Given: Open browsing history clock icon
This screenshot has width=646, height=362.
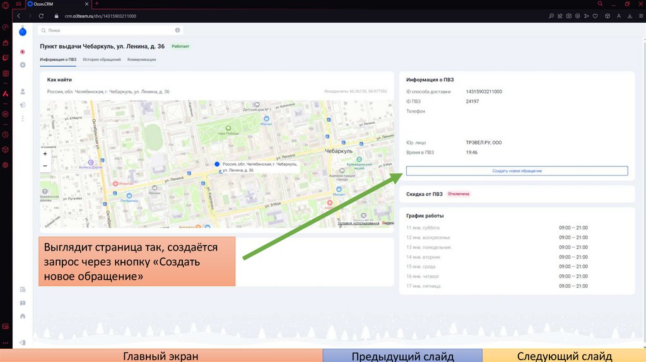Looking at the screenshot, I should tap(5, 135).
